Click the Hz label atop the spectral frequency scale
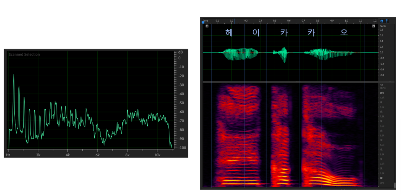Viewport: 401px width, 194px height. [381, 85]
